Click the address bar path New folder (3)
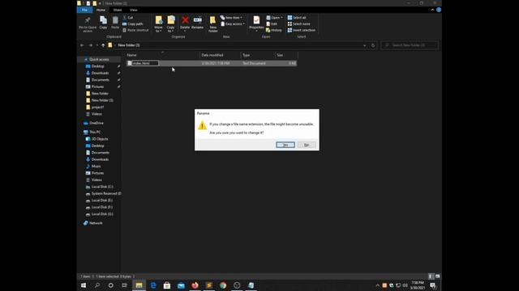Viewport: 519px width, 291px height. point(129,45)
